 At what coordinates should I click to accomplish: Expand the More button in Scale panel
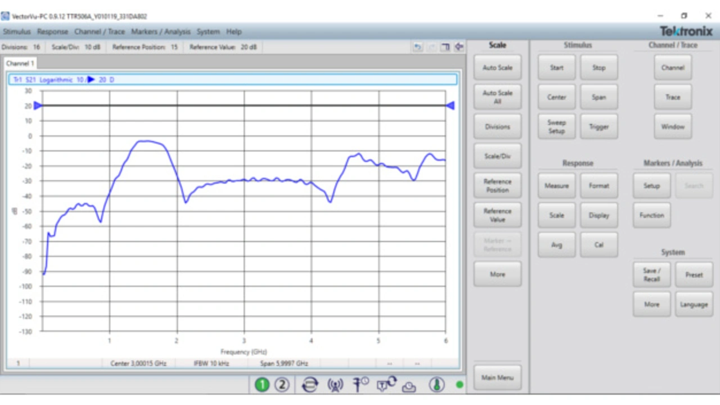pyautogui.click(x=497, y=275)
